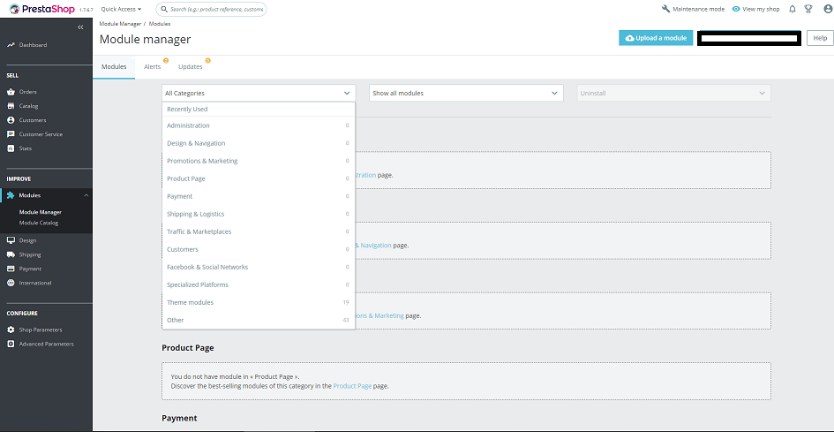Open the 'Show all modules' filter dropdown

coord(466,93)
